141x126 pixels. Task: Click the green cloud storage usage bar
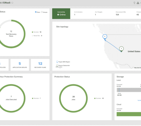tap(129, 114)
